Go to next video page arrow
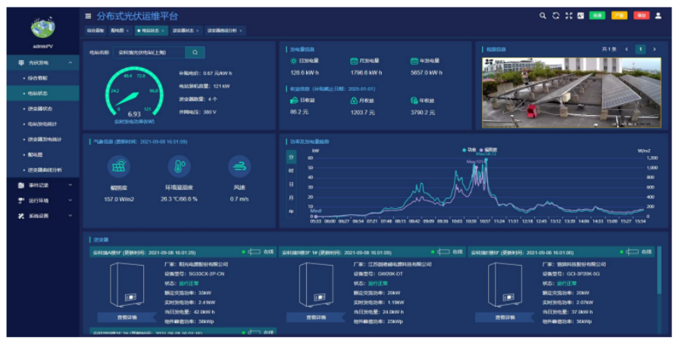Screen dimensions: 682x346 pyautogui.click(x=654, y=49)
